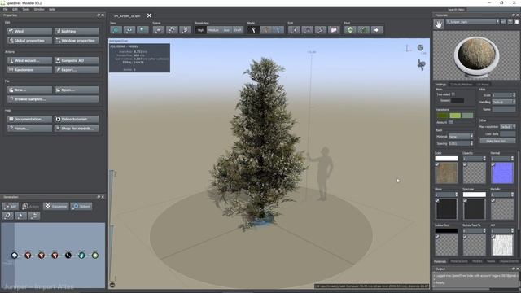Viewport: 521px width, 293px height.
Task: Toggle the Opacity map checkbox
Action: [x=465, y=164]
